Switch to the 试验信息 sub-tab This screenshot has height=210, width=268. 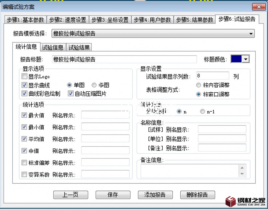53,48
